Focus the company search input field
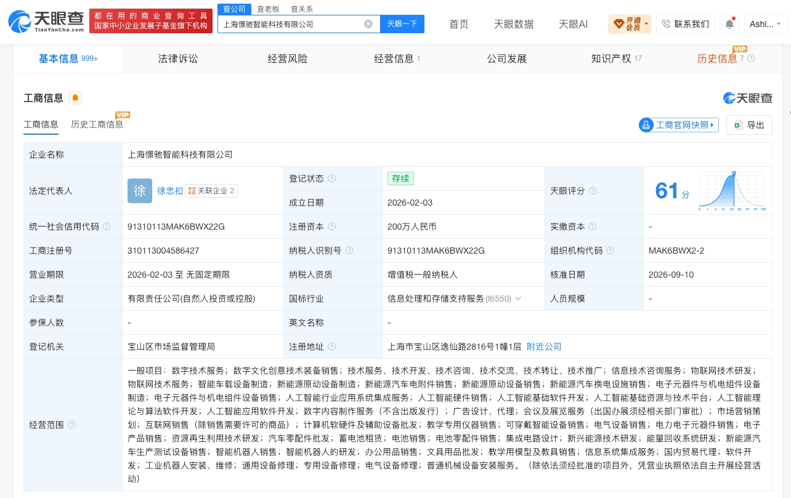The width and height of the screenshot is (791, 498). (291, 24)
